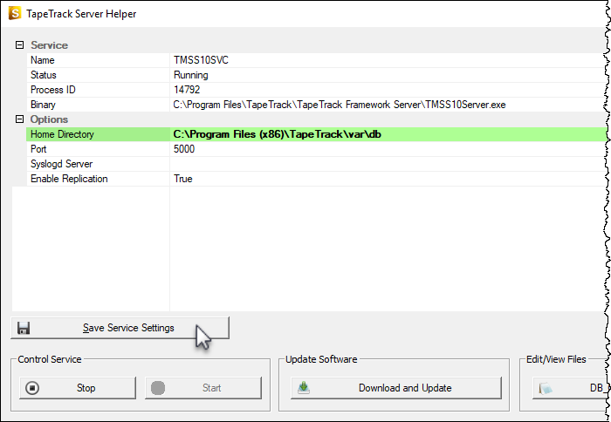
Task: Click the TapeTrack app icon in title bar
Action: 15,13
